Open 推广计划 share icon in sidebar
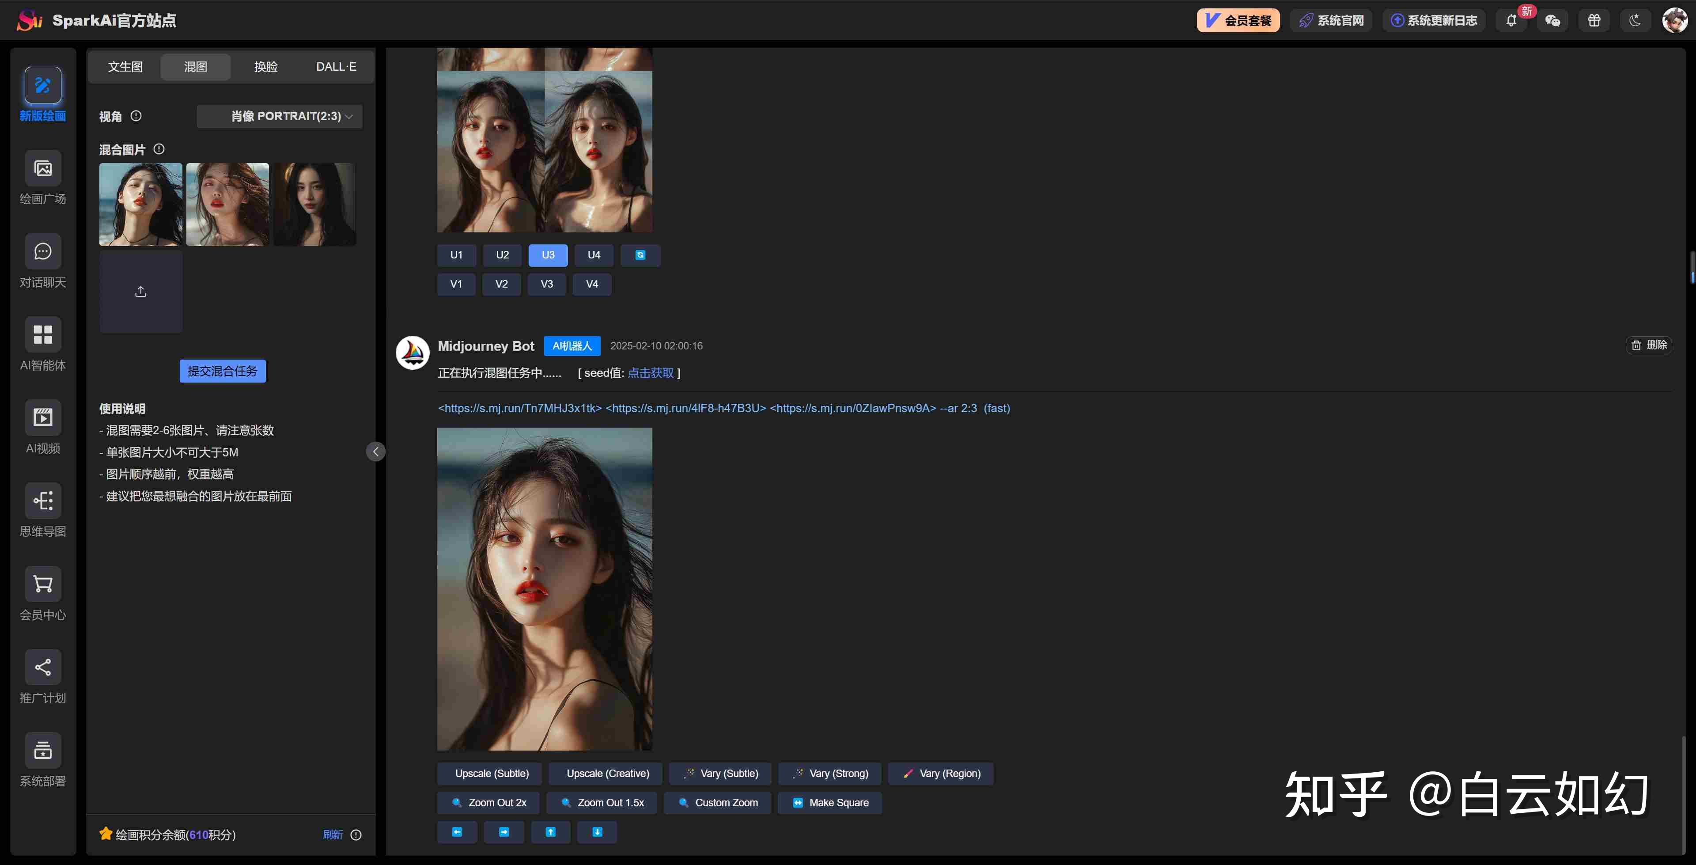The image size is (1696, 865). [x=43, y=668]
